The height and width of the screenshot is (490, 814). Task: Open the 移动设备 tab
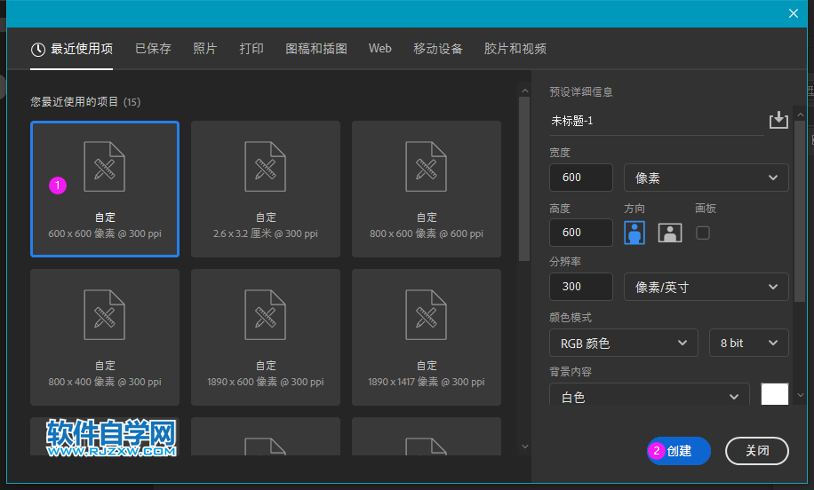[437, 49]
